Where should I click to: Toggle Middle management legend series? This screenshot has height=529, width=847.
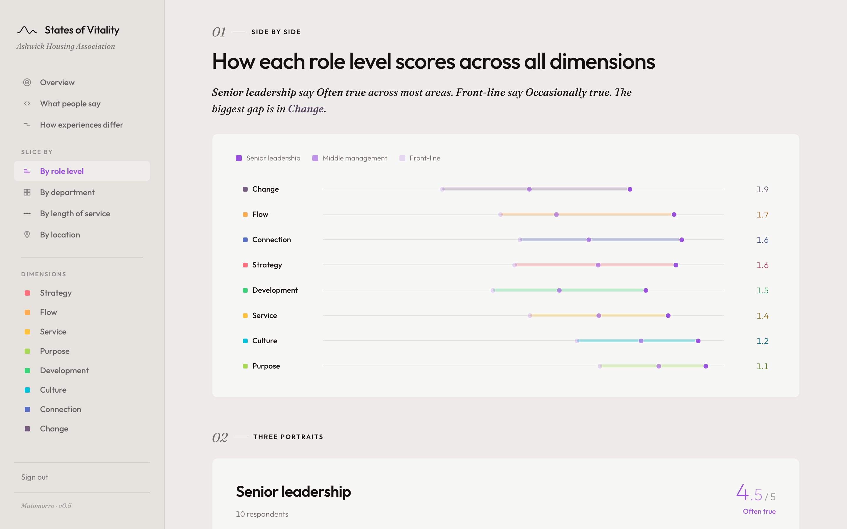coord(350,158)
